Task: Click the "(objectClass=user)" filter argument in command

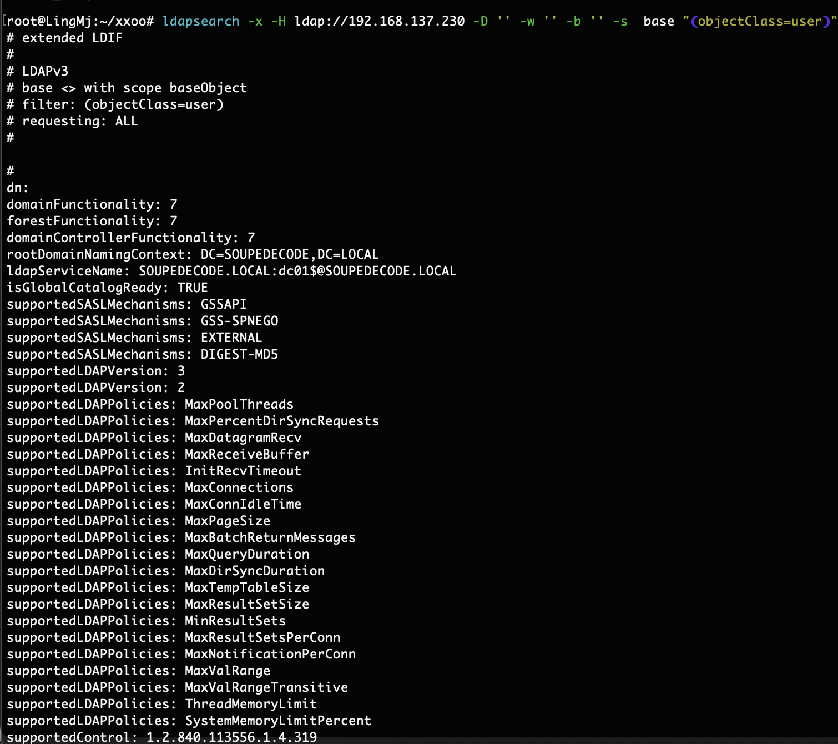Action: coord(759,21)
